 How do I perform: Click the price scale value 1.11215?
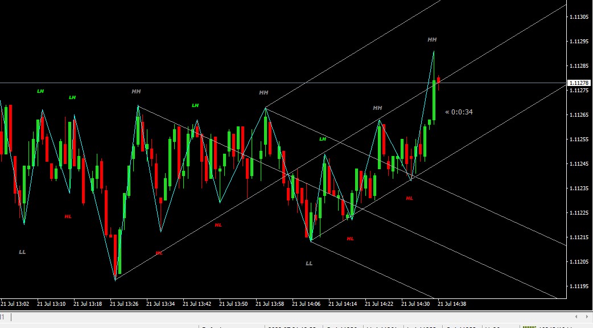click(579, 237)
